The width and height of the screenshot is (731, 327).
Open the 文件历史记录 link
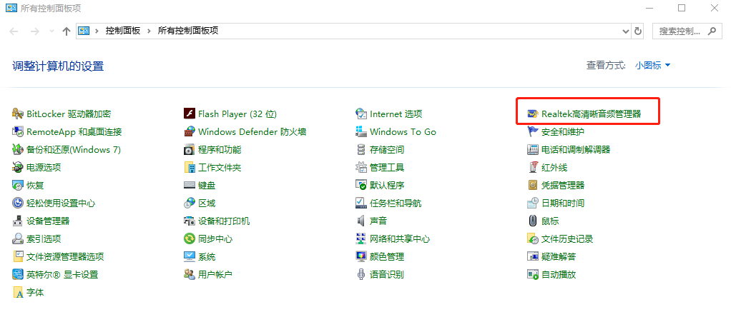[x=567, y=239]
